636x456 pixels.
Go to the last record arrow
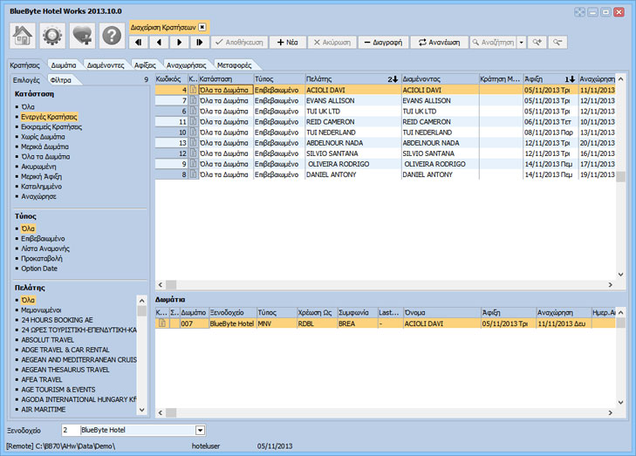[x=200, y=42]
